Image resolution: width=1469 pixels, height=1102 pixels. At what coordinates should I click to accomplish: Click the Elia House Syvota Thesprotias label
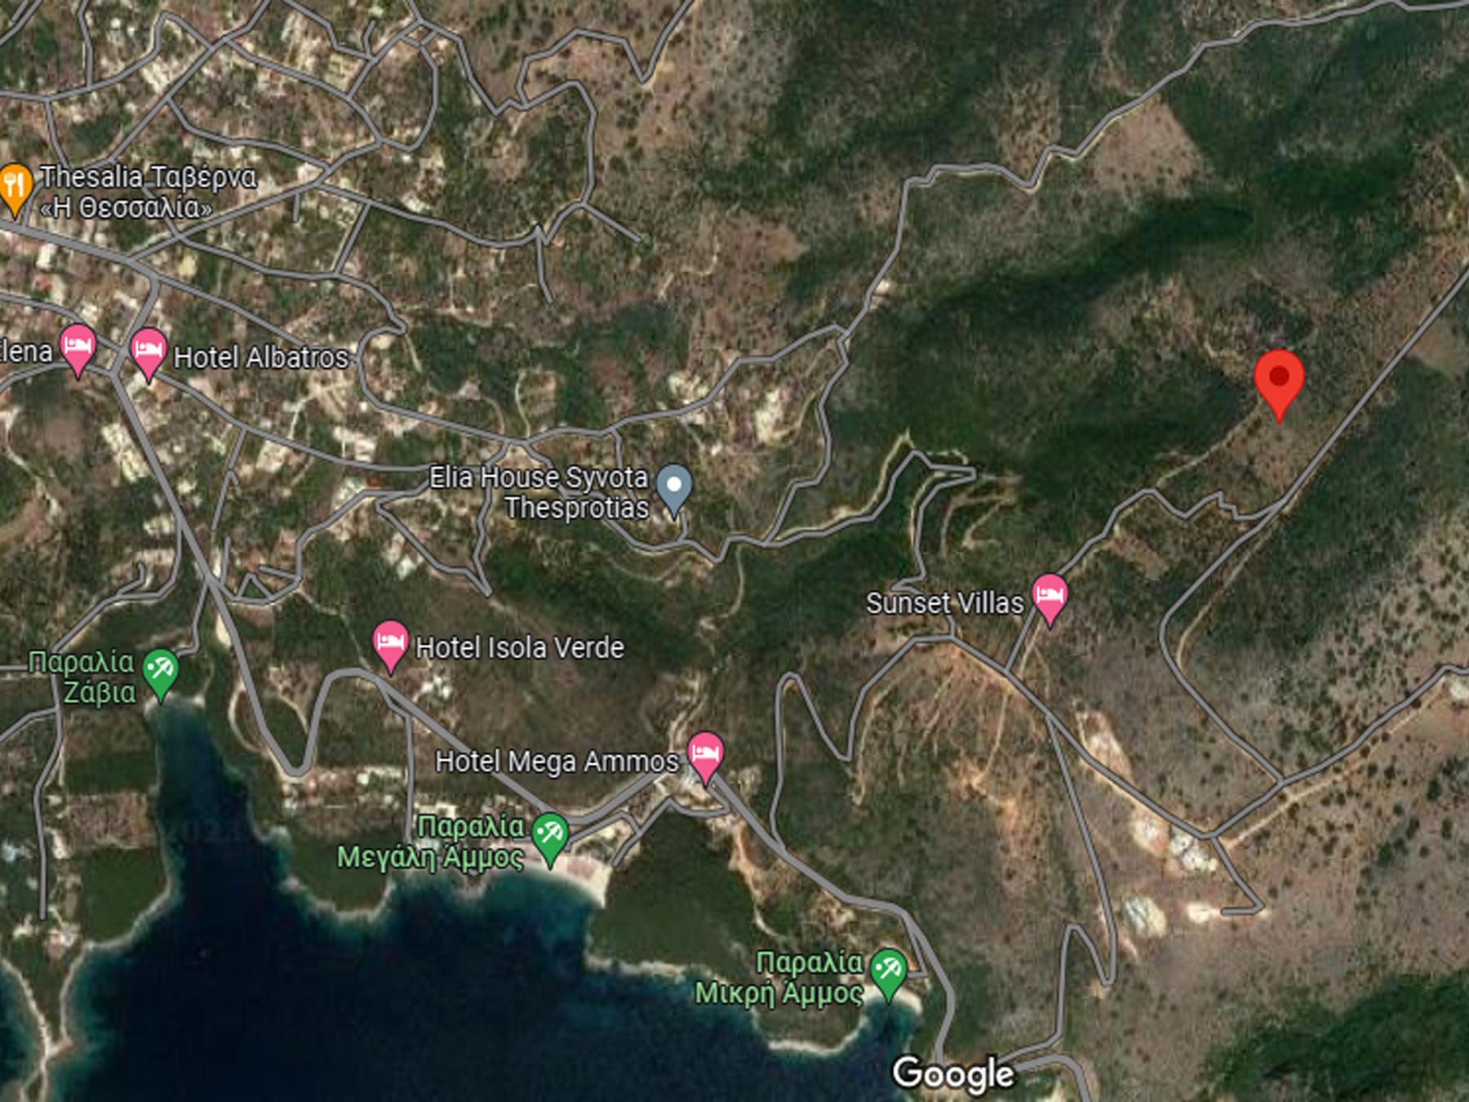[539, 492]
